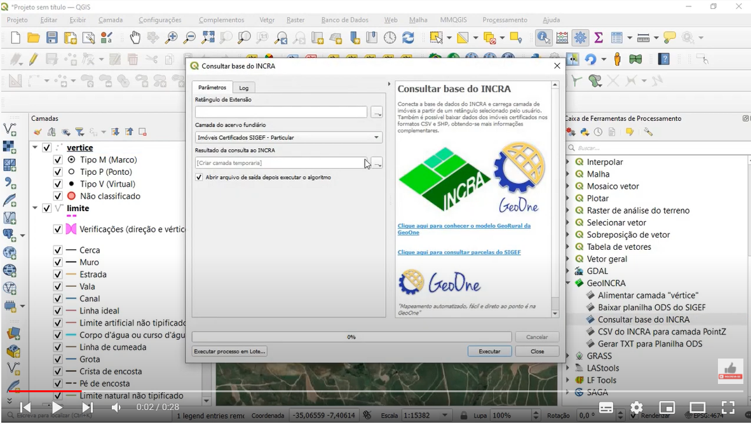Expand the Interpolar toolbox group
Viewport: 751px width, 424px height.
[x=568, y=162]
